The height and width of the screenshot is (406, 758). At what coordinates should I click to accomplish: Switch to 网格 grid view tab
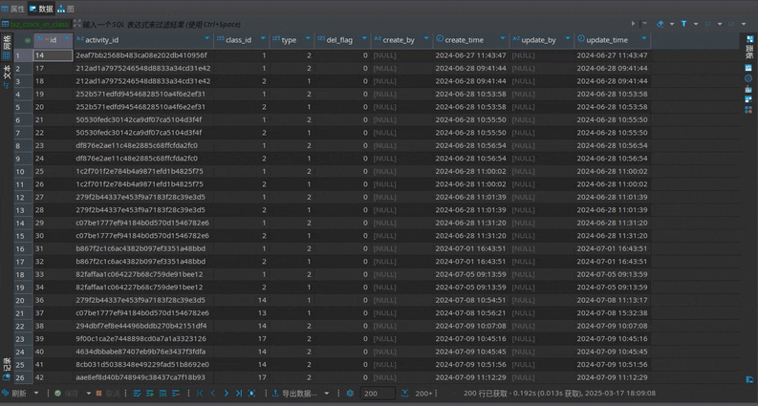(7, 47)
